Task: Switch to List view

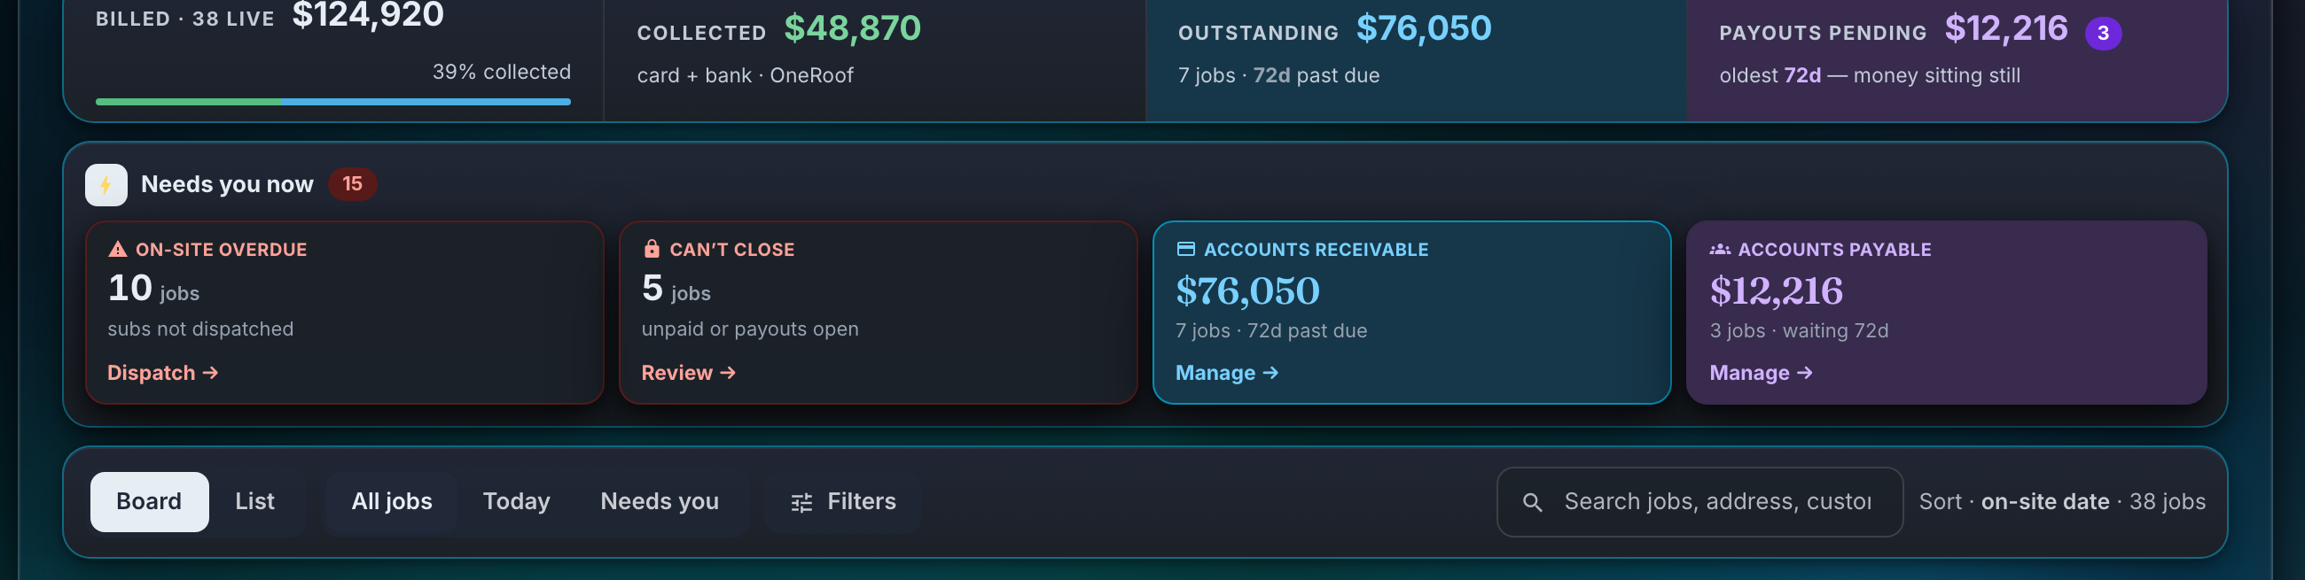Action: (255, 502)
